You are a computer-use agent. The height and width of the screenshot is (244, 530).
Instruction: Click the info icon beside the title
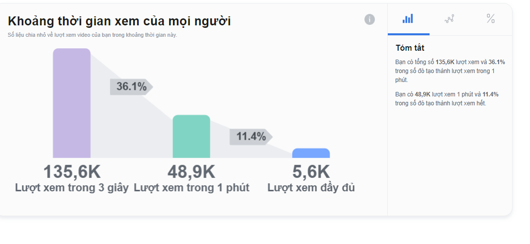369,19
